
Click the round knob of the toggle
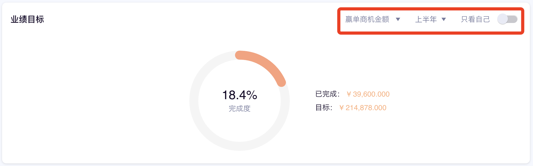pyautogui.click(x=503, y=19)
